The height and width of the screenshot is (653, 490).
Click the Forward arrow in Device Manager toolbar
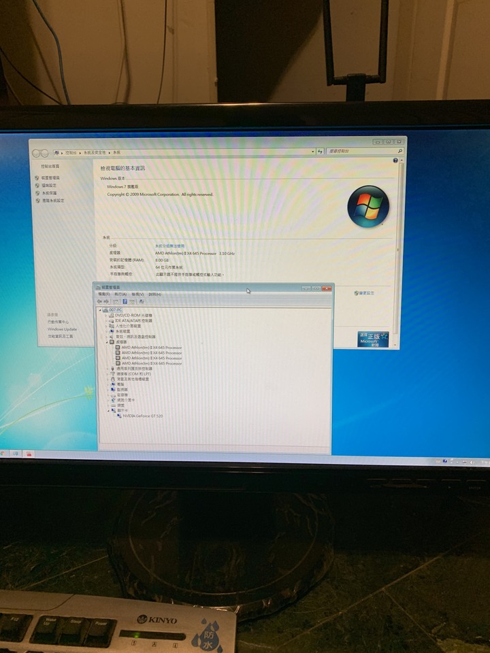[x=106, y=301]
